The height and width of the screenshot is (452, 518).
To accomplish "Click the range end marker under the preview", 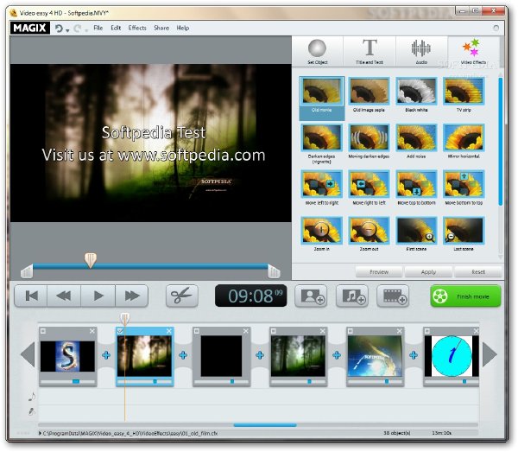I will tap(274, 271).
